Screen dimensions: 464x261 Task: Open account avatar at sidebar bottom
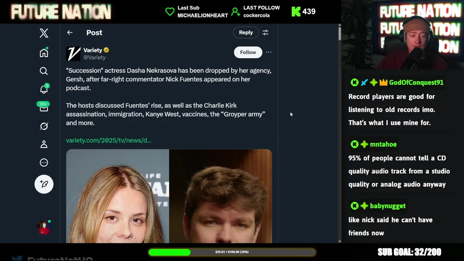[x=44, y=227]
